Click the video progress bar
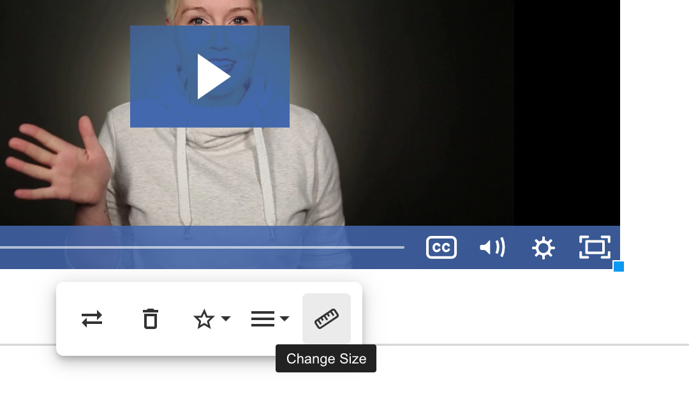Viewport: 689px width, 403px height. pos(202,247)
